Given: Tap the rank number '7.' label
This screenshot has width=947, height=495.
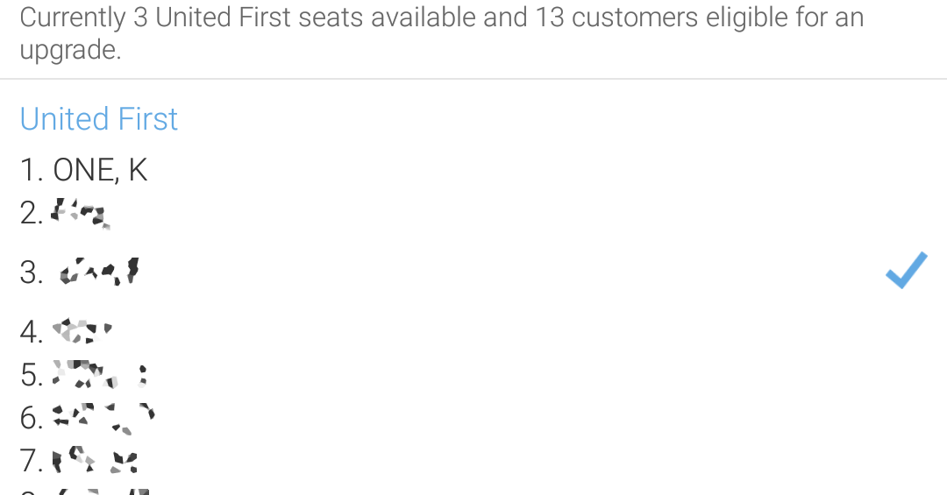Looking at the screenshot, I should click(32, 461).
